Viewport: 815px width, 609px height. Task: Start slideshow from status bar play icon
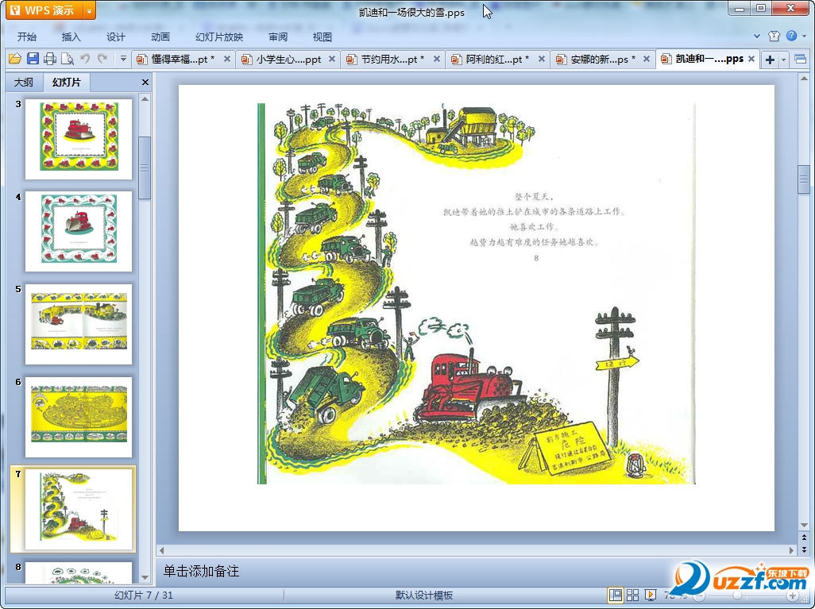point(651,595)
